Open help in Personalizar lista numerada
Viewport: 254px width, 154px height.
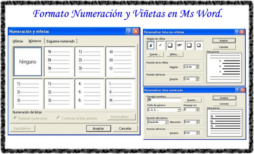click(237, 90)
